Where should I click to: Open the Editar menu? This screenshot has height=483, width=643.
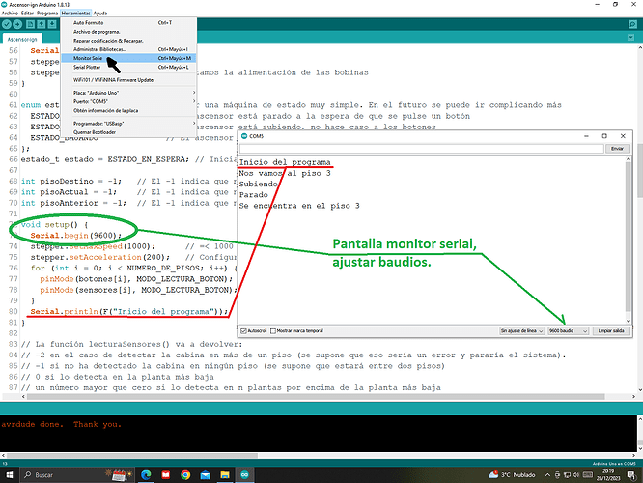[x=27, y=14]
